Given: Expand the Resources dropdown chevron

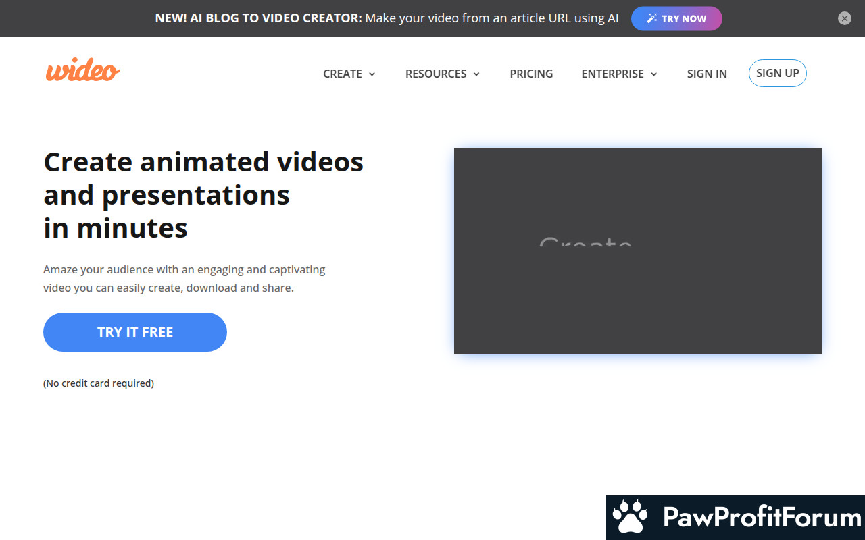Looking at the screenshot, I should point(476,74).
